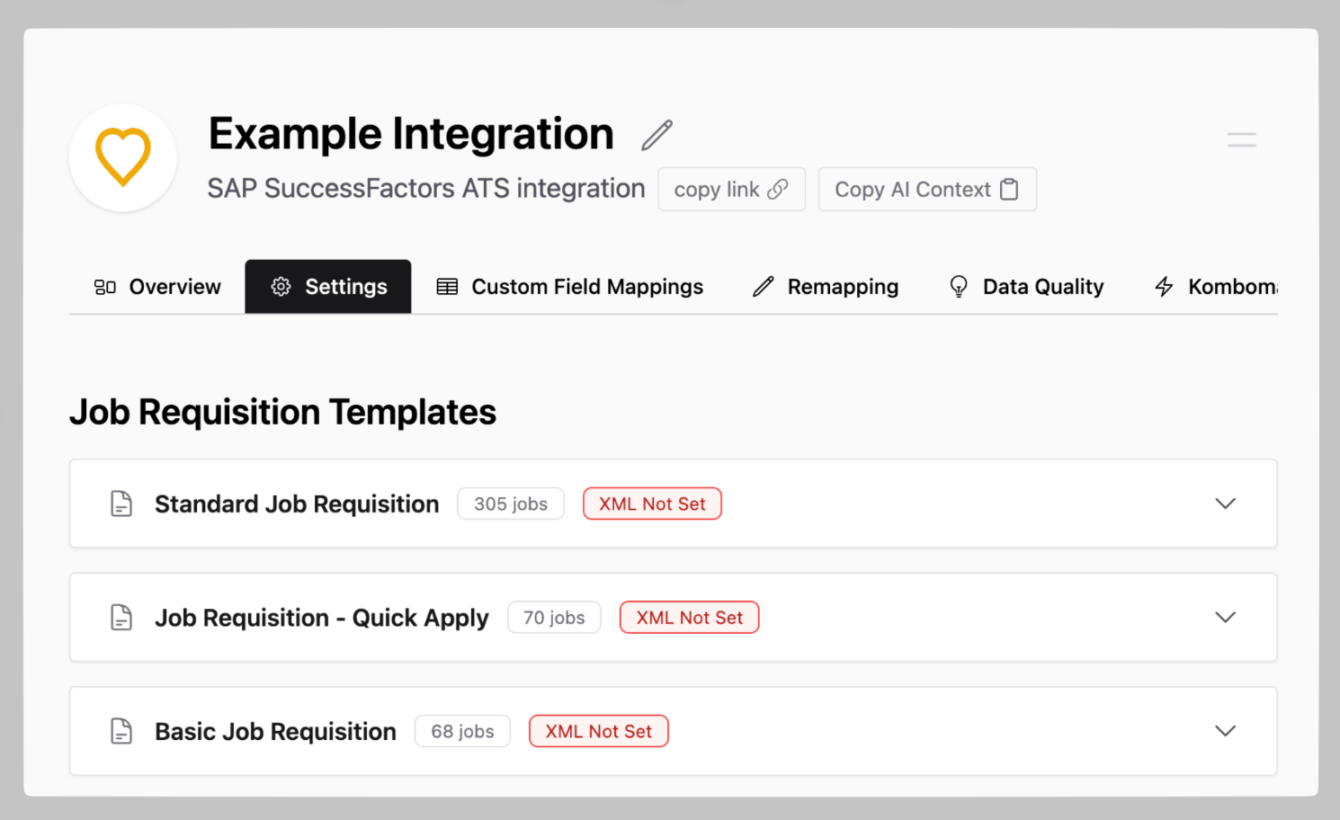Open the Data Quality tab
The width and height of the screenshot is (1340, 820).
(1026, 287)
